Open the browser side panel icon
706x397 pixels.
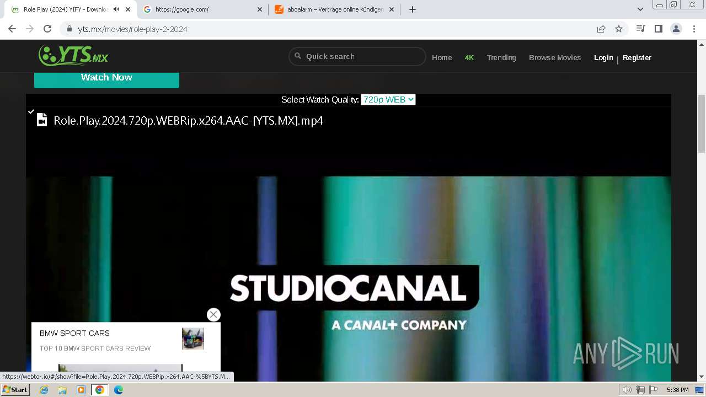[x=658, y=29]
